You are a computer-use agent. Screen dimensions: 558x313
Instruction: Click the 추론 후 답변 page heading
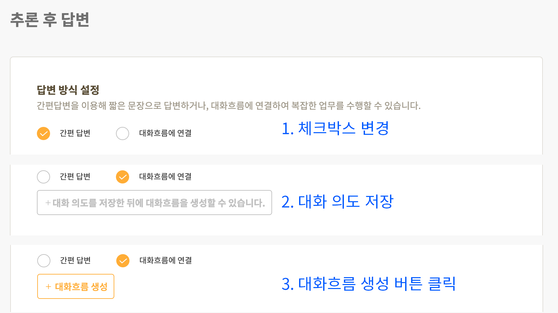pos(50,19)
